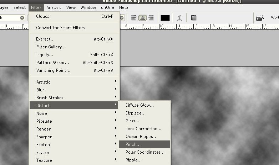Select the center text alignment icon
The width and height of the screenshot is (279, 165).
[142, 18]
